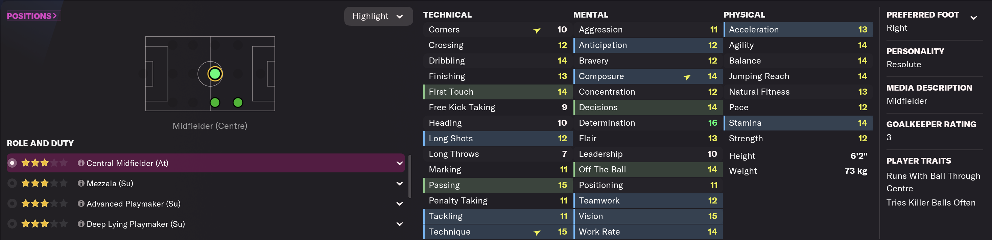The width and height of the screenshot is (992, 240).
Task: Click the info icon beside Advanced Playmaker (Su)
Action: (x=81, y=203)
